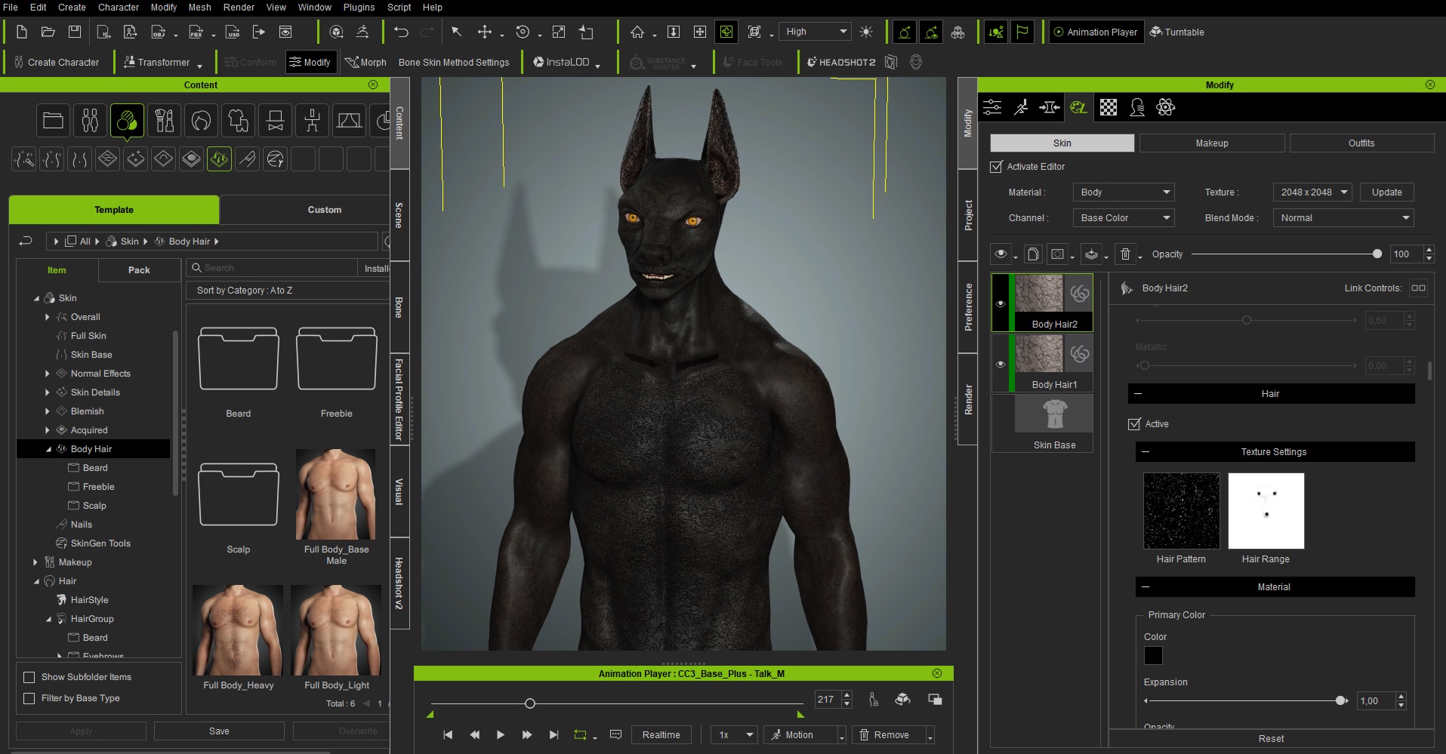Select the Actor category icon in Content
The width and height of the screenshot is (1446, 754).
coord(90,120)
